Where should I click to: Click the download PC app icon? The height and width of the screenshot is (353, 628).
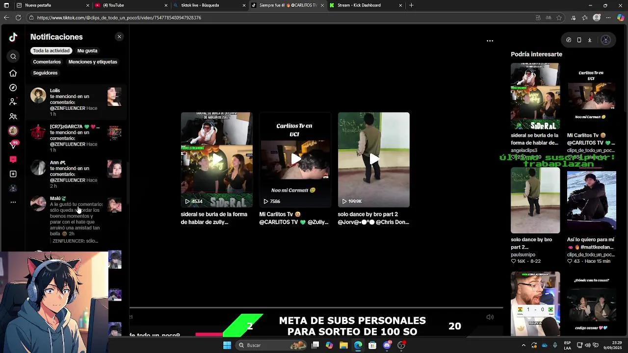tap(590, 40)
